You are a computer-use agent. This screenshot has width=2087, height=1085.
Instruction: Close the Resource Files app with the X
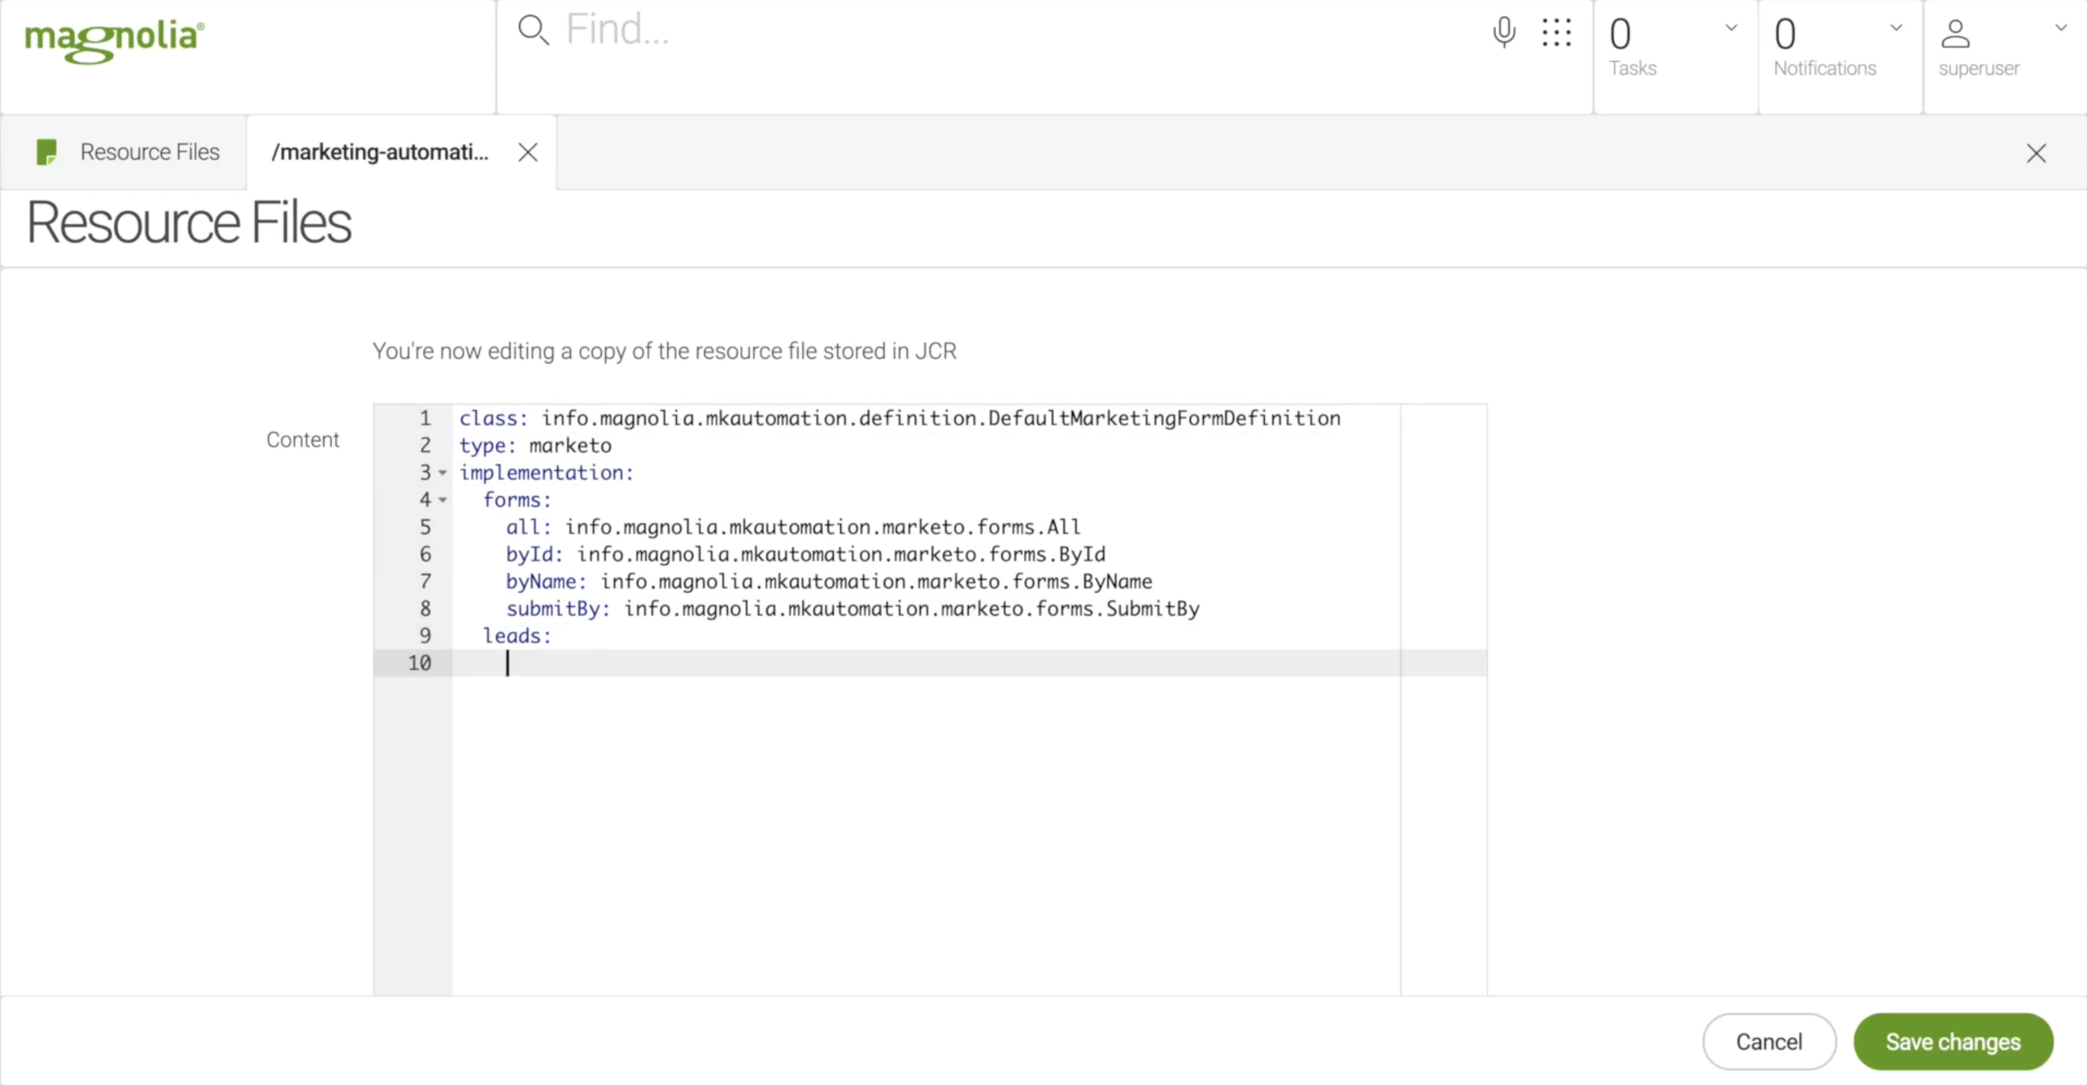tap(2036, 153)
